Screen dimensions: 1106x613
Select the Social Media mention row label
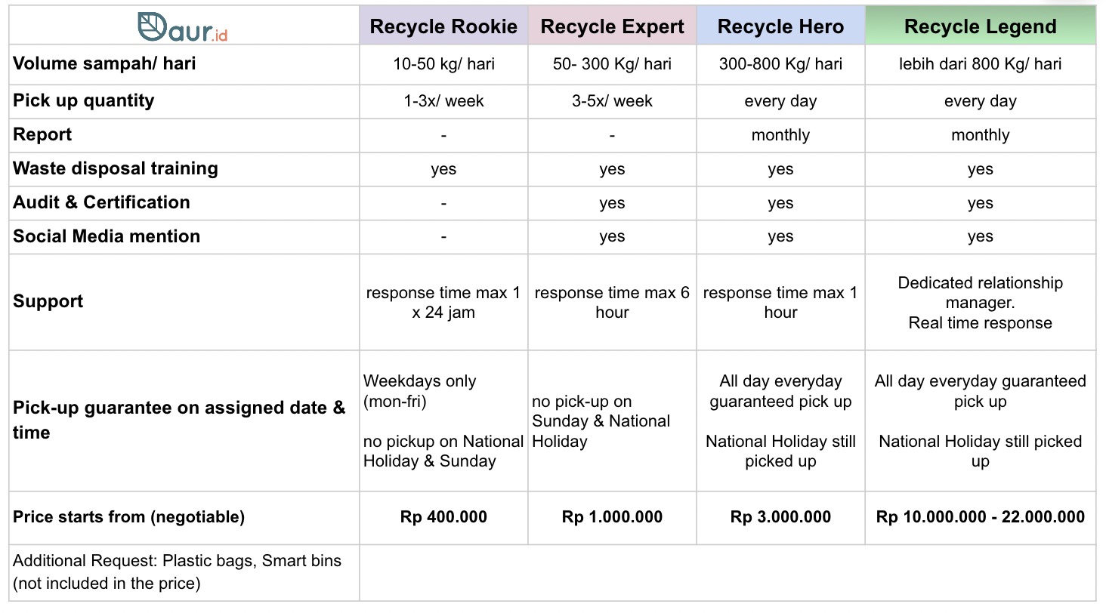pos(107,236)
